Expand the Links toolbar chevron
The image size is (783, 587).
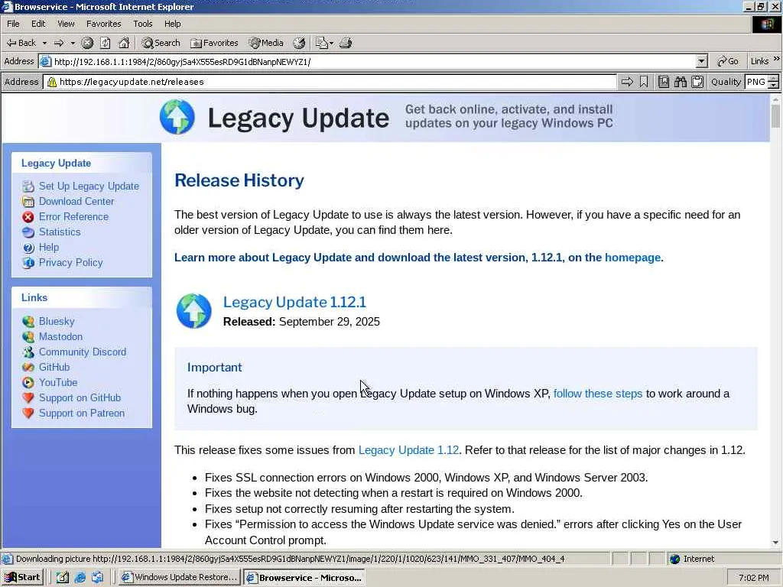(777, 59)
